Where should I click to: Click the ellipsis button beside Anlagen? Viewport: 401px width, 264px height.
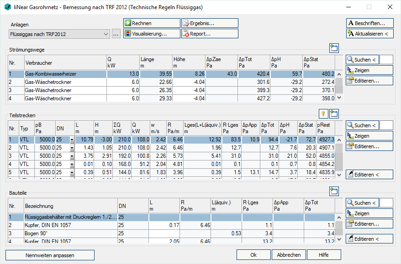pyautogui.click(x=116, y=34)
